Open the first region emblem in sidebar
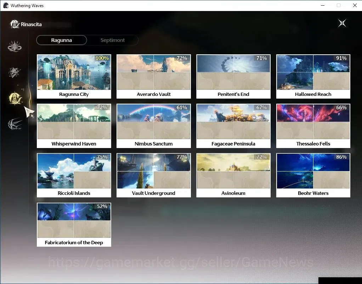 (15, 46)
